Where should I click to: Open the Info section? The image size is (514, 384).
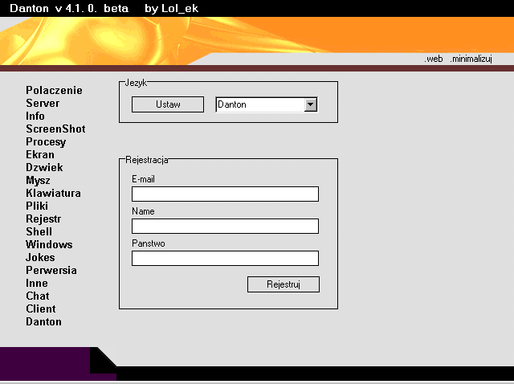[35, 116]
